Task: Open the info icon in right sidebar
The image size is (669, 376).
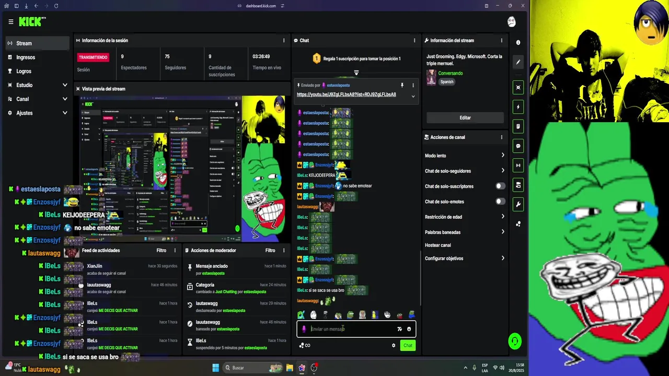Action: [518, 42]
